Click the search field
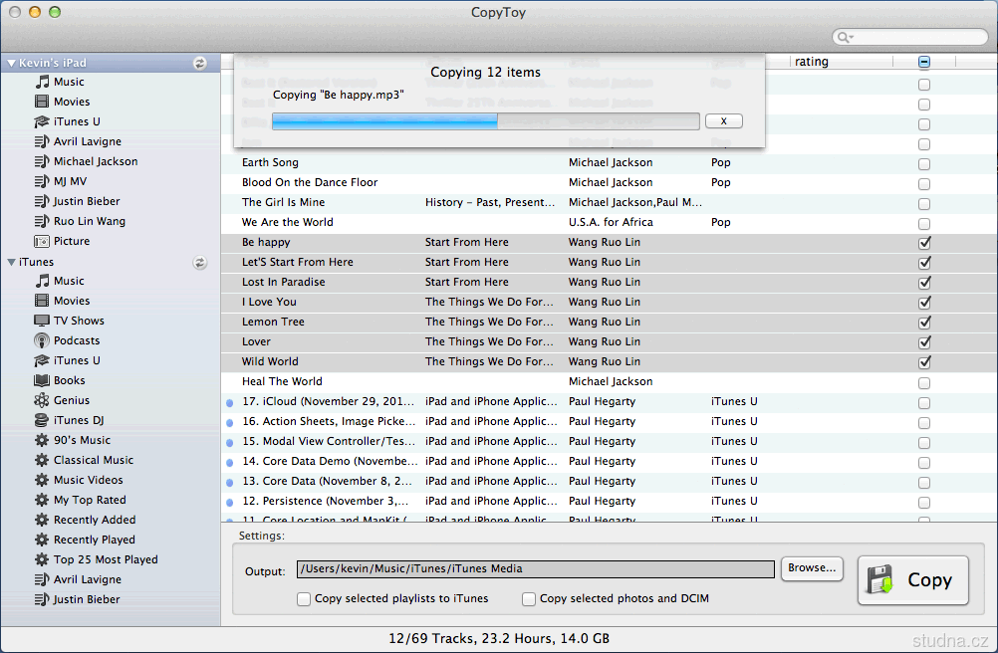998x653 pixels. click(x=910, y=37)
